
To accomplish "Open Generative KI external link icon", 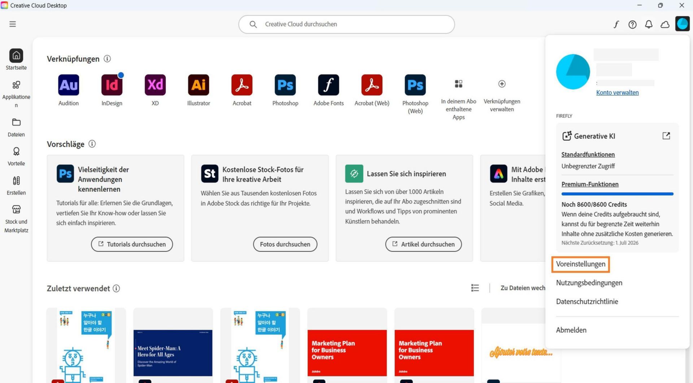I will pyautogui.click(x=666, y=136).
